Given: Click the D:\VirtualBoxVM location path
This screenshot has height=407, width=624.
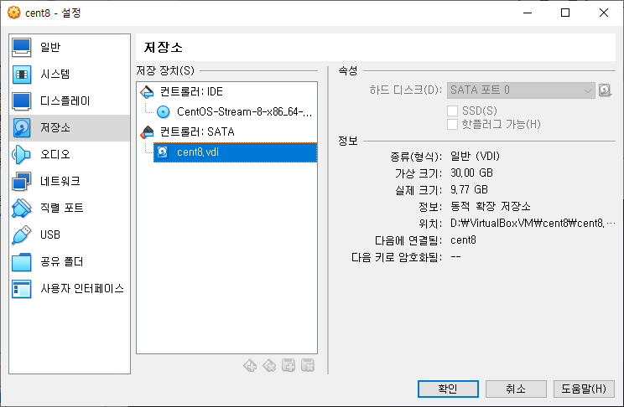Looking at the screenshot, I should 533,224.
